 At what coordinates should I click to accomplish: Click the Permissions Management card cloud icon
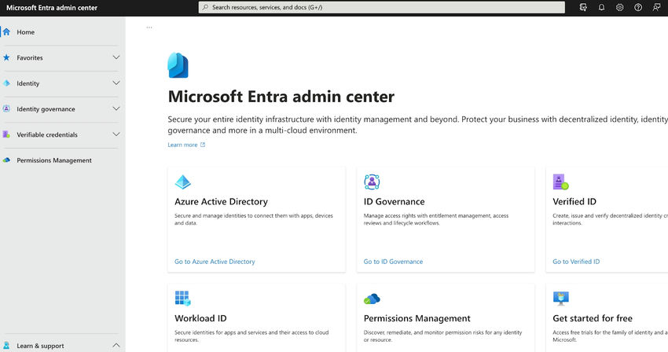tap(372, 299)
